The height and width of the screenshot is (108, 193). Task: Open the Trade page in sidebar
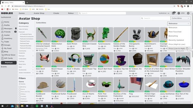5,42
